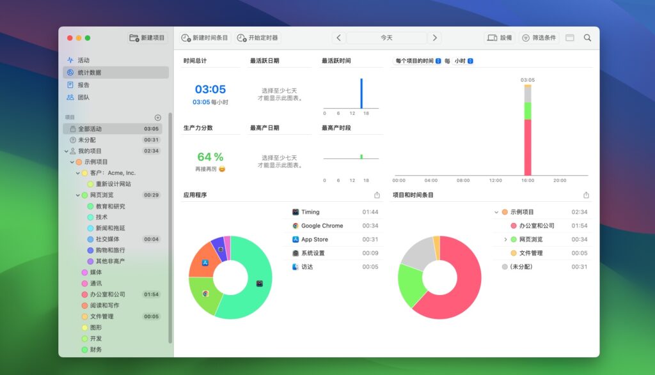Viewport: 655px width, 375px height.
Task: Click 新建项目 to create a project
Action: tap(146, 37)
